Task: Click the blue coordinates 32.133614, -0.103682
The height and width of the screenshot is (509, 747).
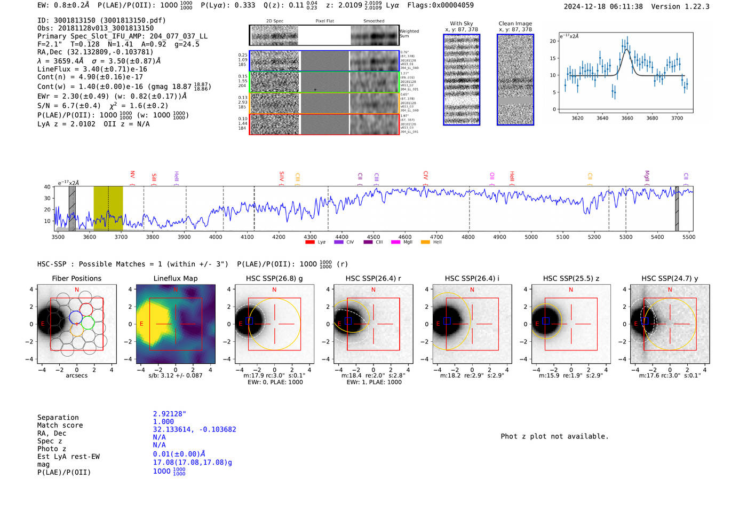Action: [x=194, y=429]
